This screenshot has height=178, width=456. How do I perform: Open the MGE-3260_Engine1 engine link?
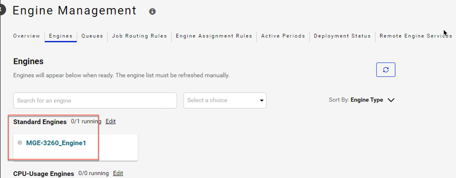click(56, 143)
